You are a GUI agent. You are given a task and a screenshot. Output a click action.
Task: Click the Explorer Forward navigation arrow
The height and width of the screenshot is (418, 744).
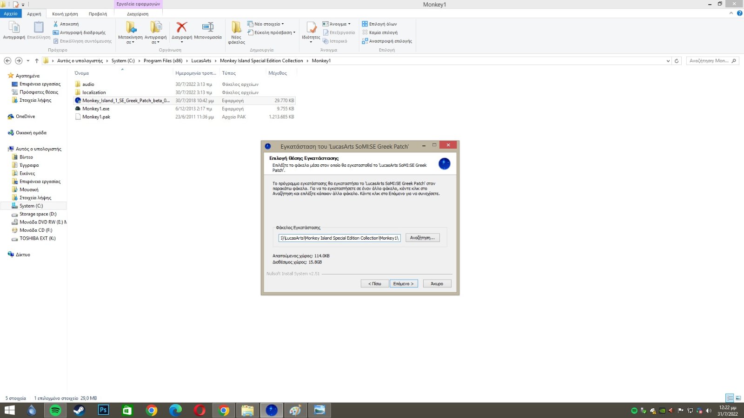click(x=19, y=61)
